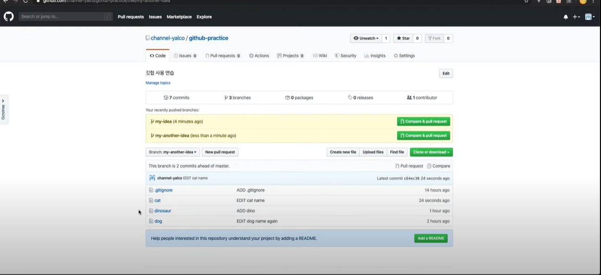Image resolution: width=601 pixels, height=275 pixels.
Task: Open the watchers count 1
Action: 386,38
